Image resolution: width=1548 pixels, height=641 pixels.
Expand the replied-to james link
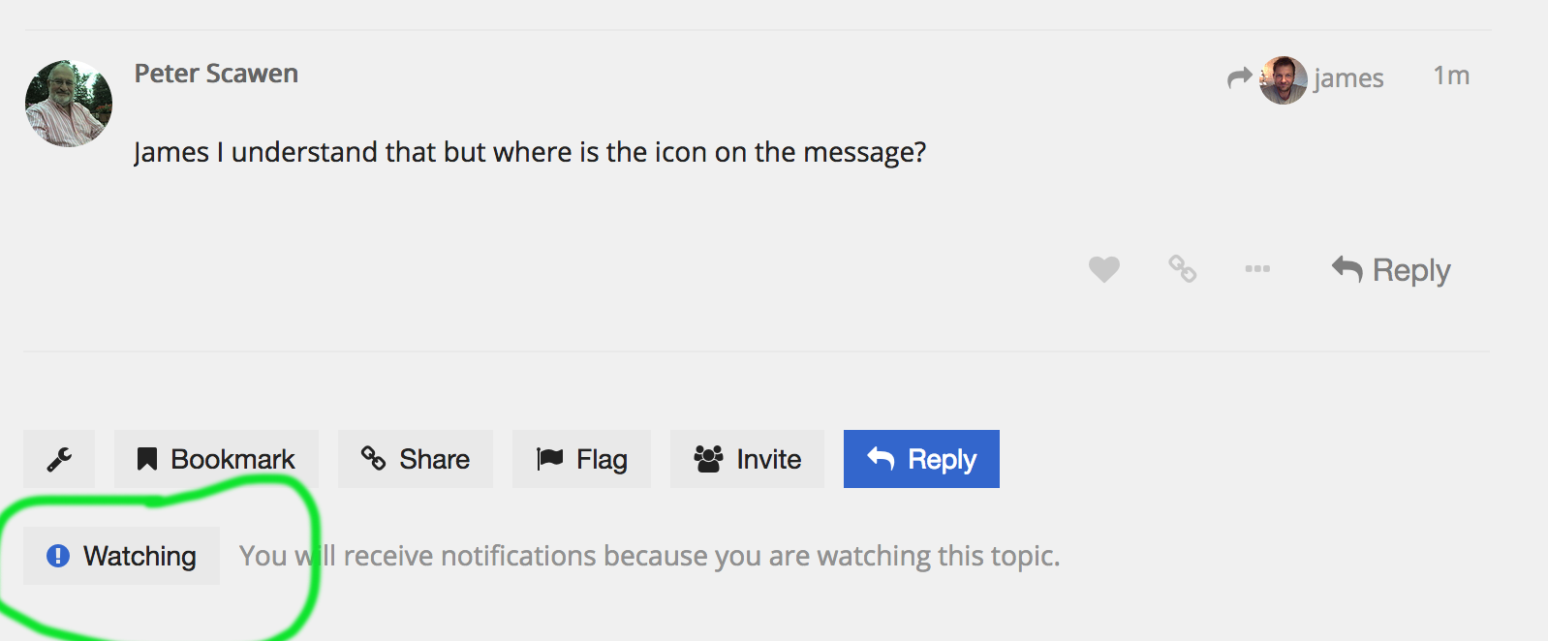click(1348, 78)
